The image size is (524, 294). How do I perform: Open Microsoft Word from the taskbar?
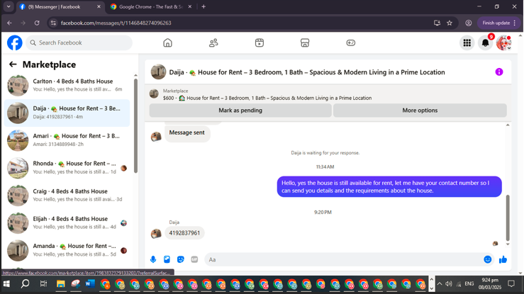pos(90,284)
